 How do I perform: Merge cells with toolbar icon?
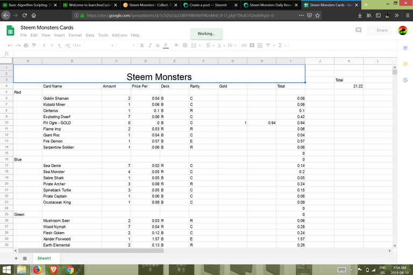pos(194,46)
